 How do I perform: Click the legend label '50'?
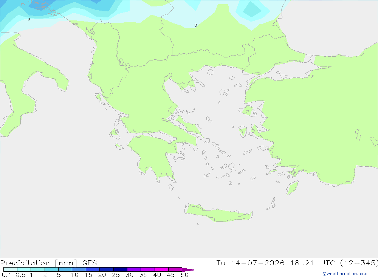point(184,275)
